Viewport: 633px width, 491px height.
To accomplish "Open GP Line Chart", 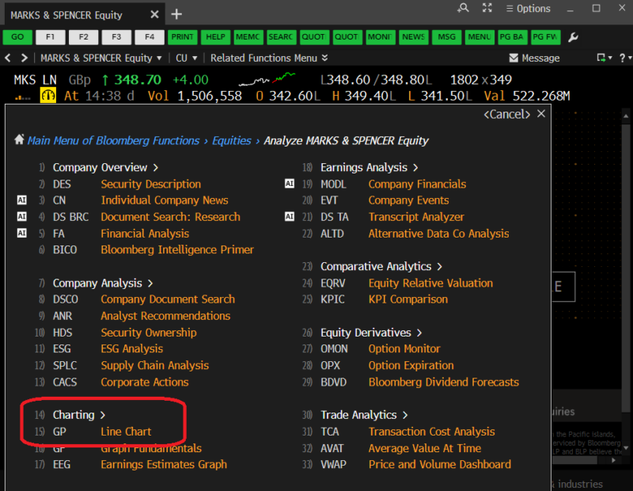I will (125, 431).
